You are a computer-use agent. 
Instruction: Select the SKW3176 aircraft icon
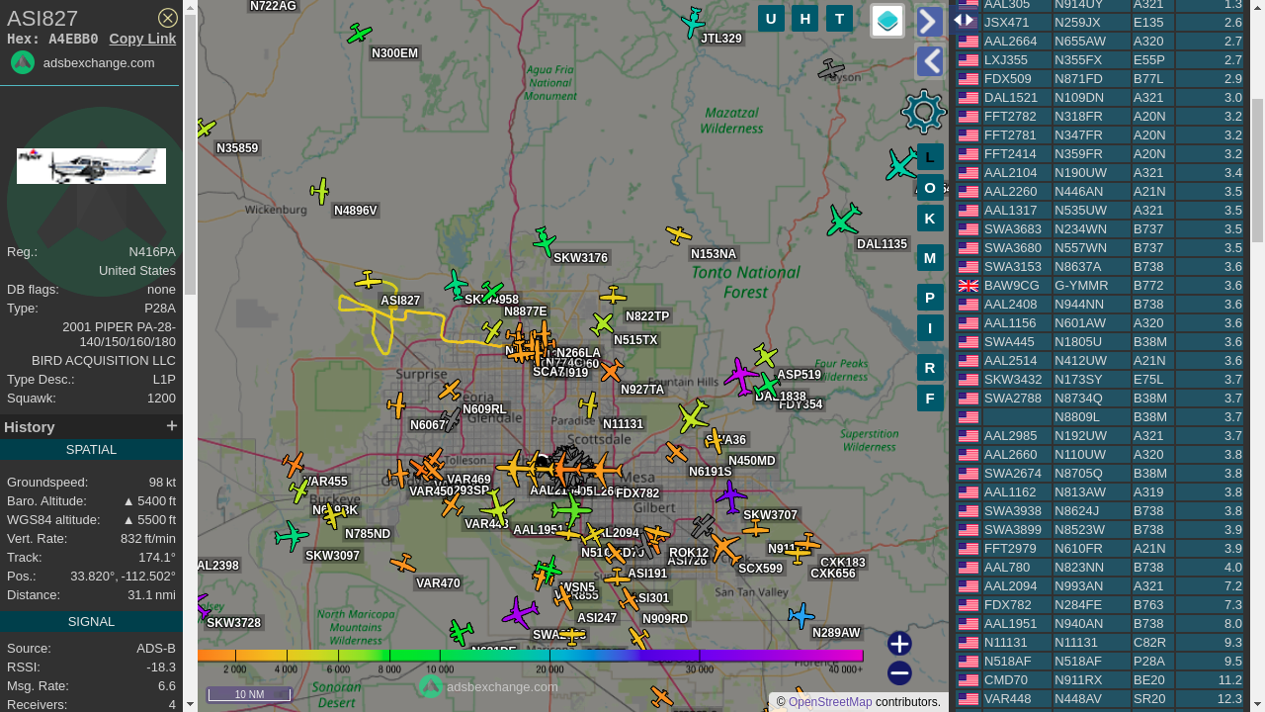pyautogui.click(x=545, y=240)
